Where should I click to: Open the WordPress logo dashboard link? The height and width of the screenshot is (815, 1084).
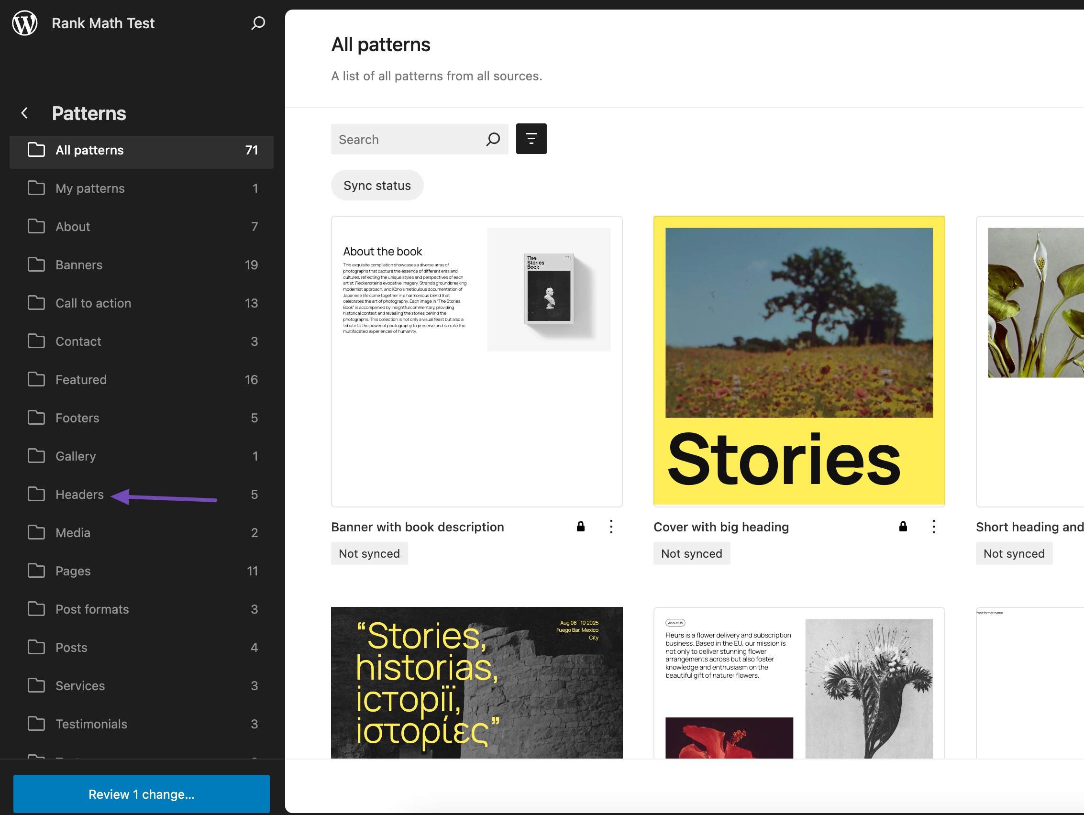24,23
